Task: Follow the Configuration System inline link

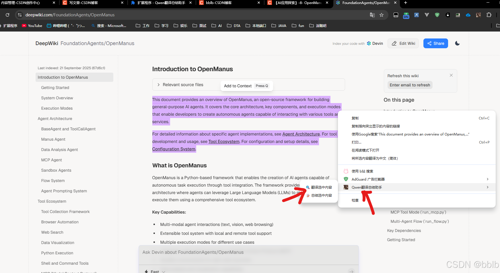Action: (174, 149)
